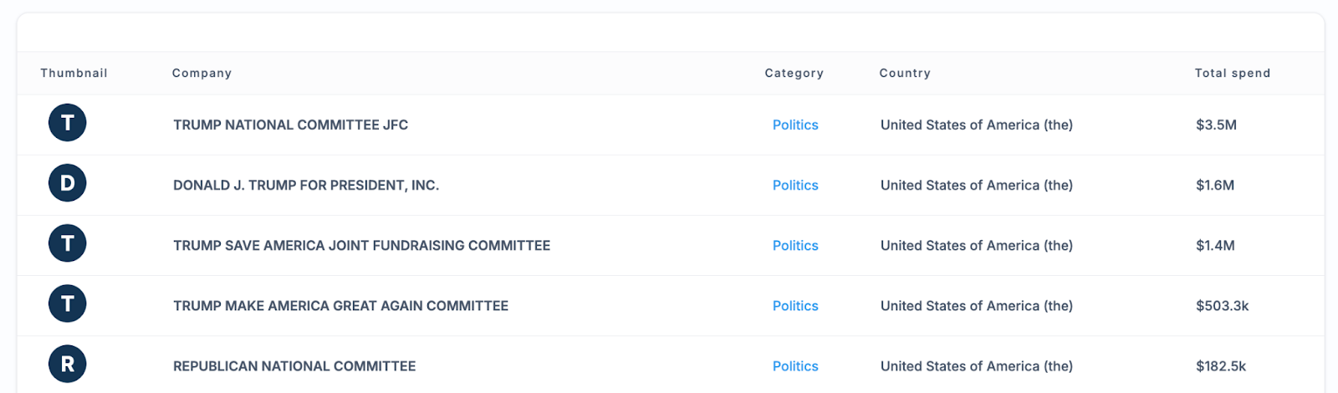
Task: Open TRUMP SAVE AMERICA JOINT FUNDRAISING COMMITTEE
Action: 361,245
